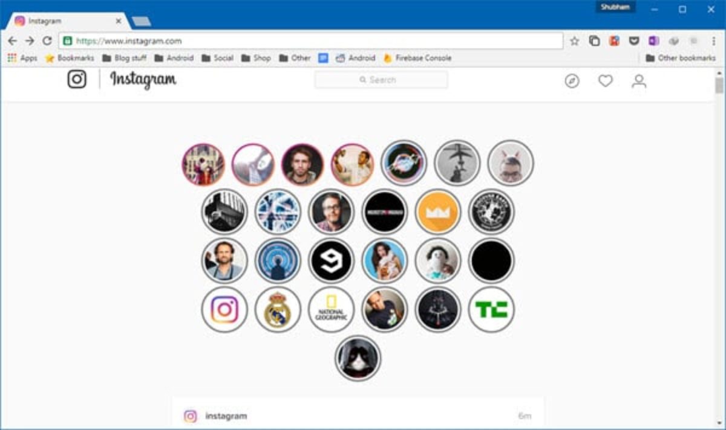Open the airplane silhouette story
This screenshot has height=430, width=726.
tap(457, 163)
